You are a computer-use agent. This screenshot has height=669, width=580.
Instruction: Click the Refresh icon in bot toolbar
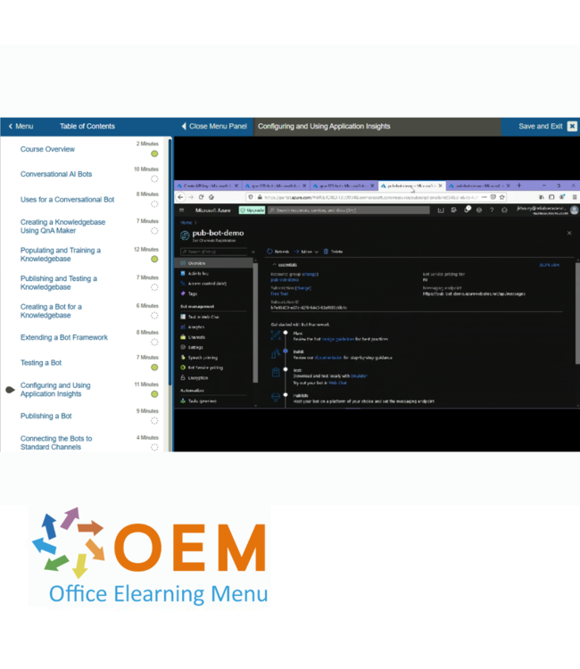pos(270,252)
